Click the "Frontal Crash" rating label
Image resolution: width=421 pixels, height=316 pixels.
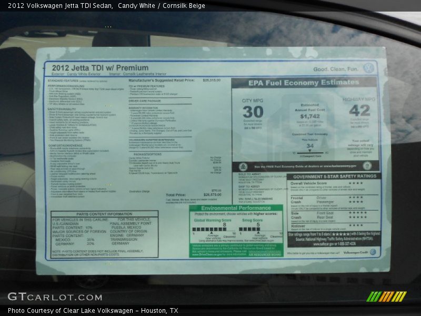297,200
